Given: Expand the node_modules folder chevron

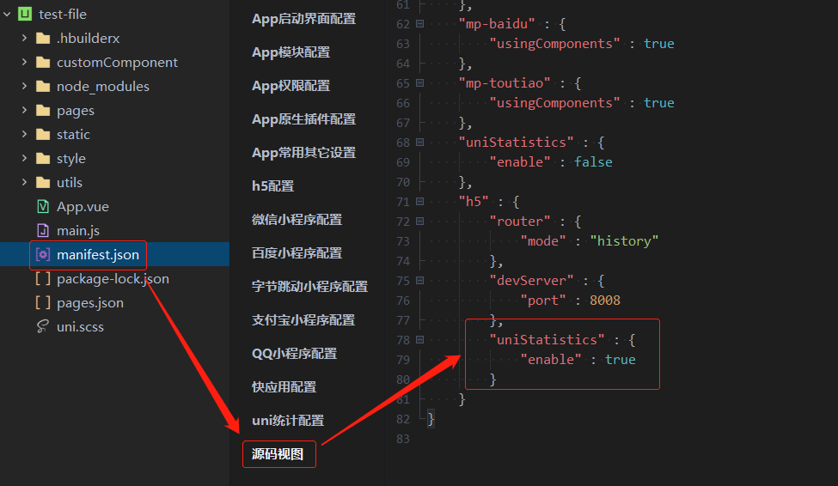Looking at the screenshot, I should [x=24, y=86].
